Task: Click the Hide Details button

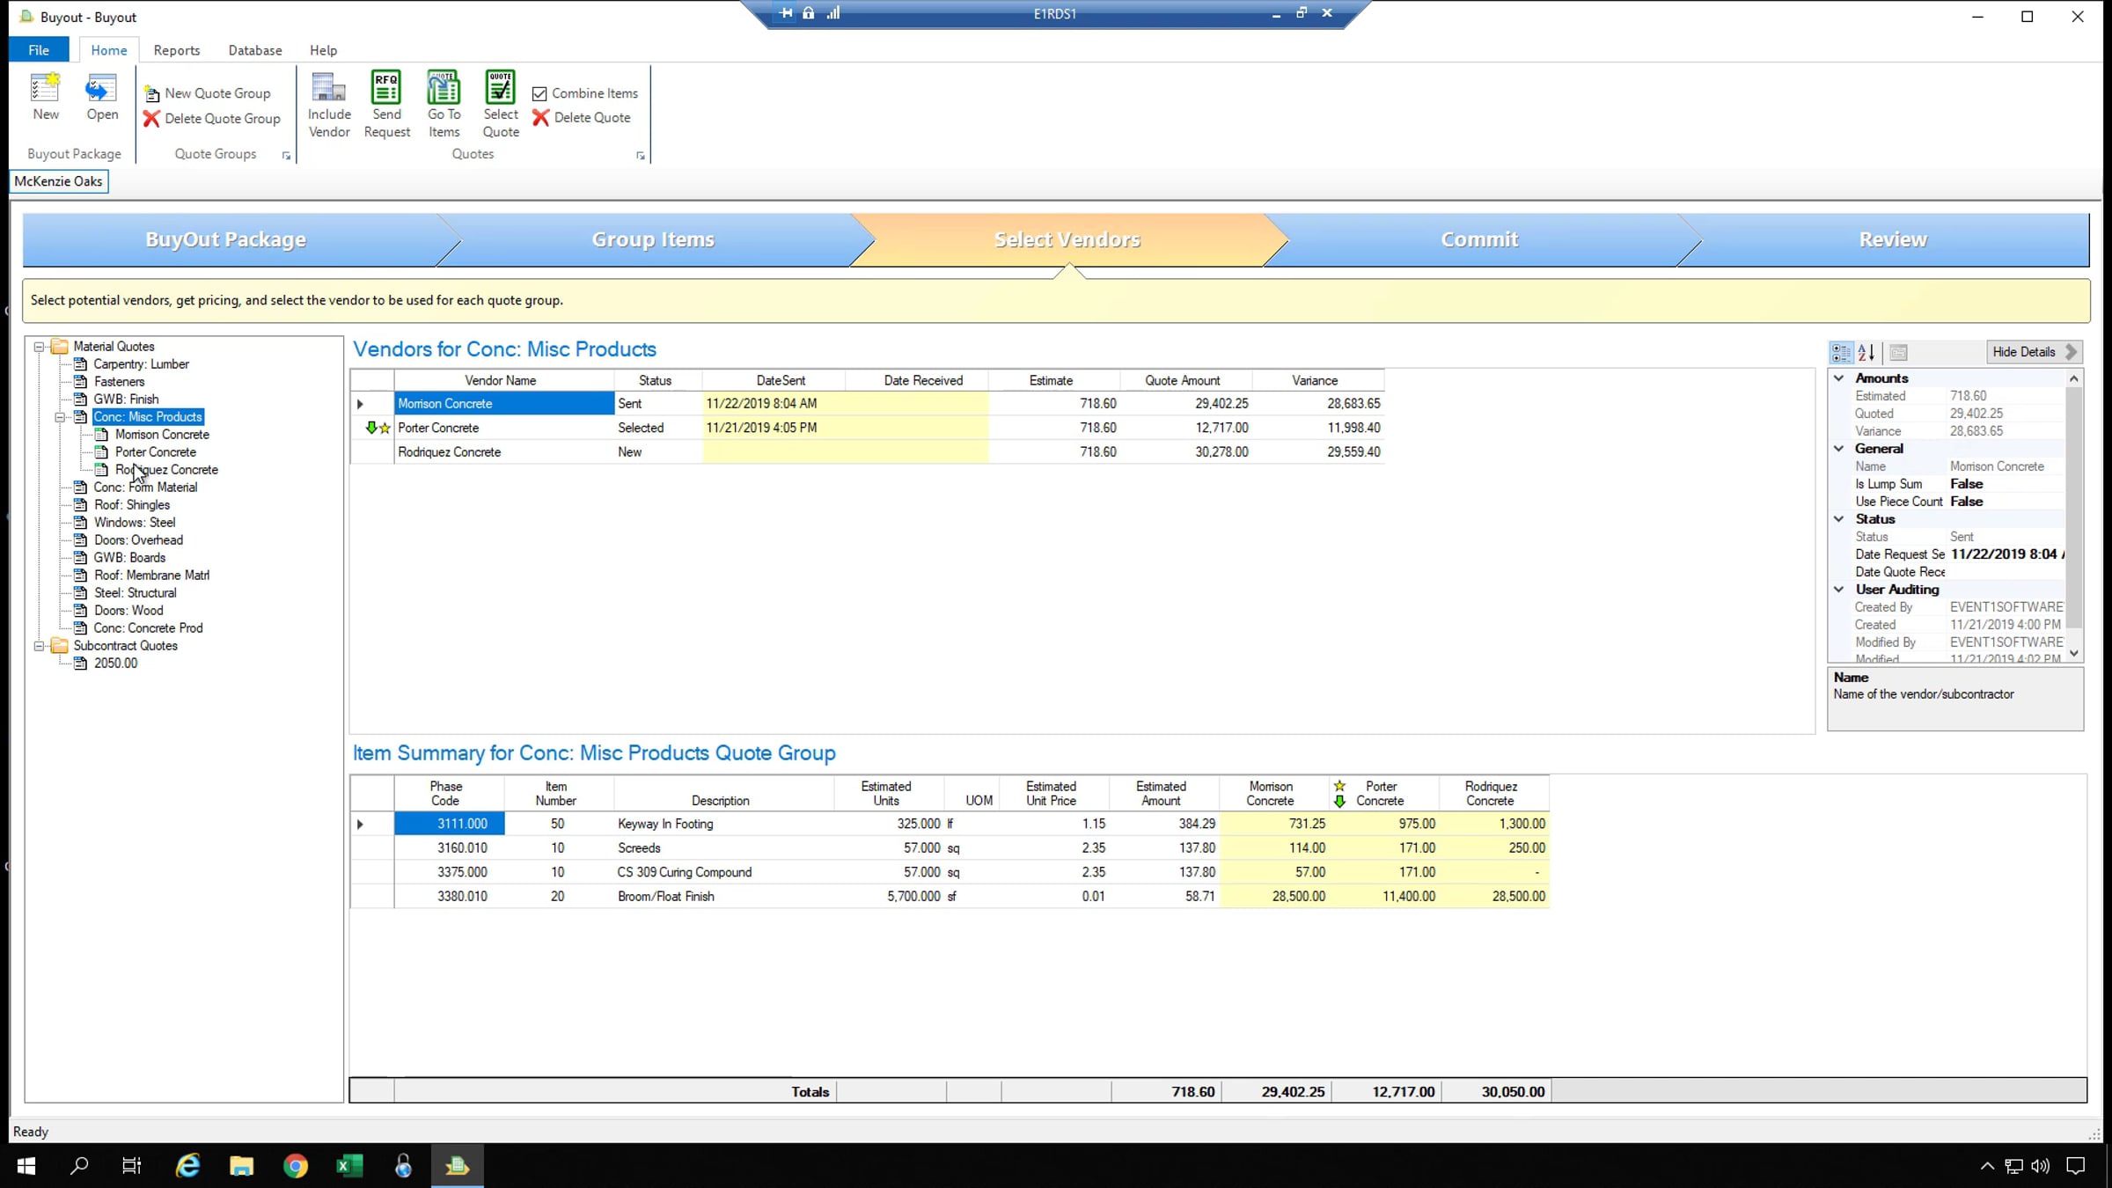Action: [x=2034, y=352]
